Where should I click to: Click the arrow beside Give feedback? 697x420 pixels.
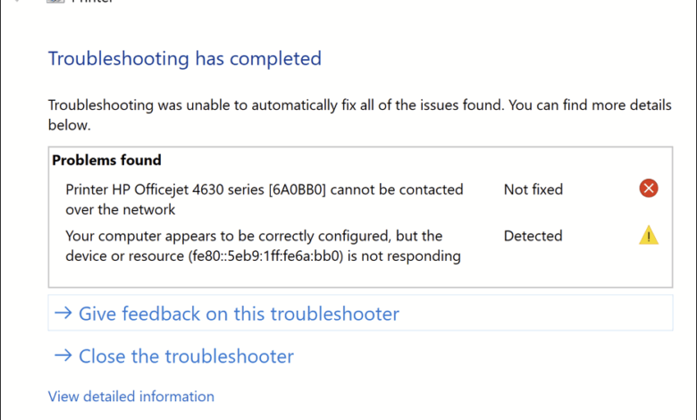[63, 314]
